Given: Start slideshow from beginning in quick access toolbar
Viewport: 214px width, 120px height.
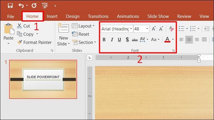Looking at the screenshot, I should [45, 6].
